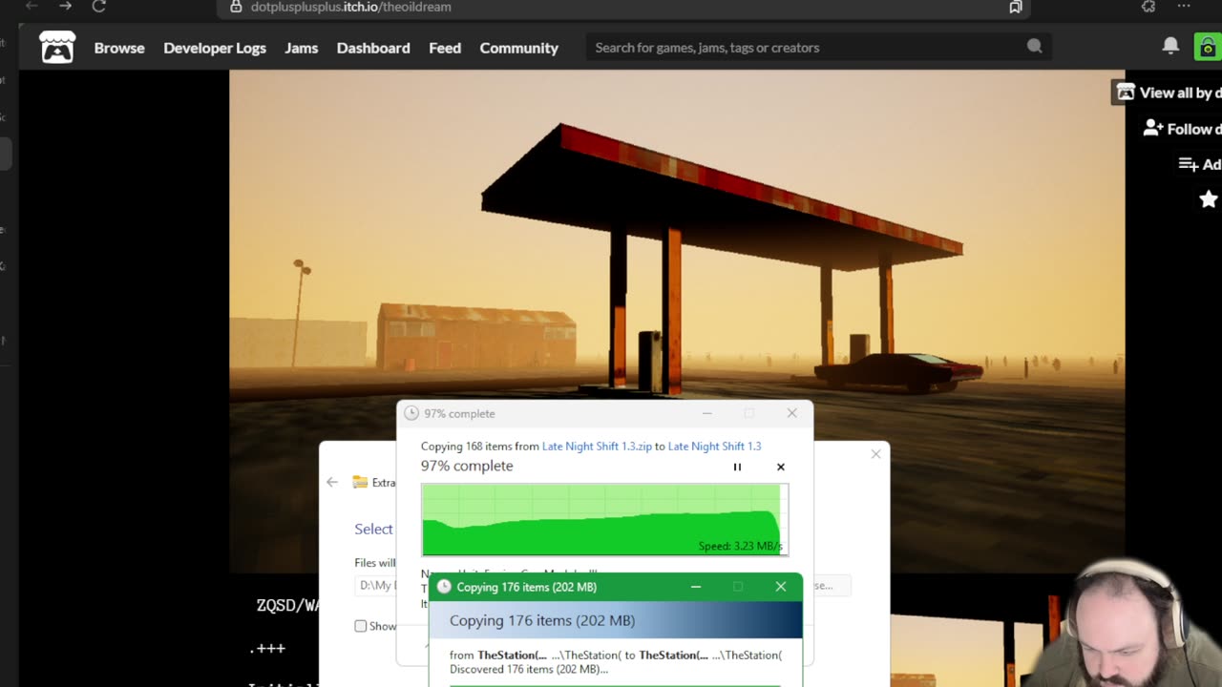Click the back arrow in Extract dialog

332,482
